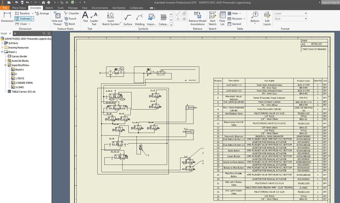Close the Model browser tab
This screenshot has height=203, width=340.
[10, 33]
